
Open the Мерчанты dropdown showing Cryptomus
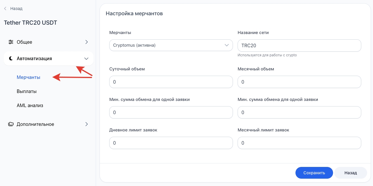(171, 45)
